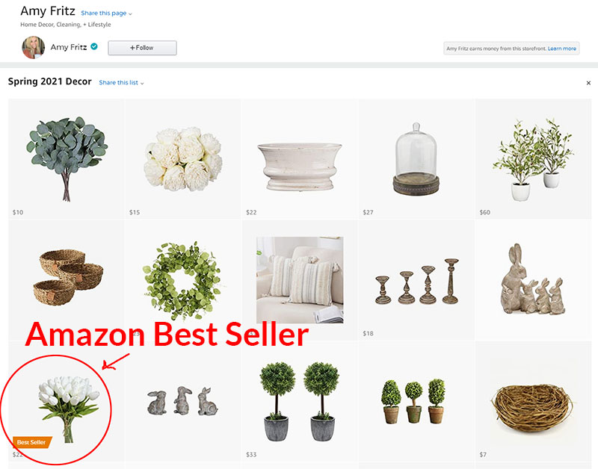598x469 pixels.
Task: View the striped throw pillows product
Action: [x=300, y=280]
